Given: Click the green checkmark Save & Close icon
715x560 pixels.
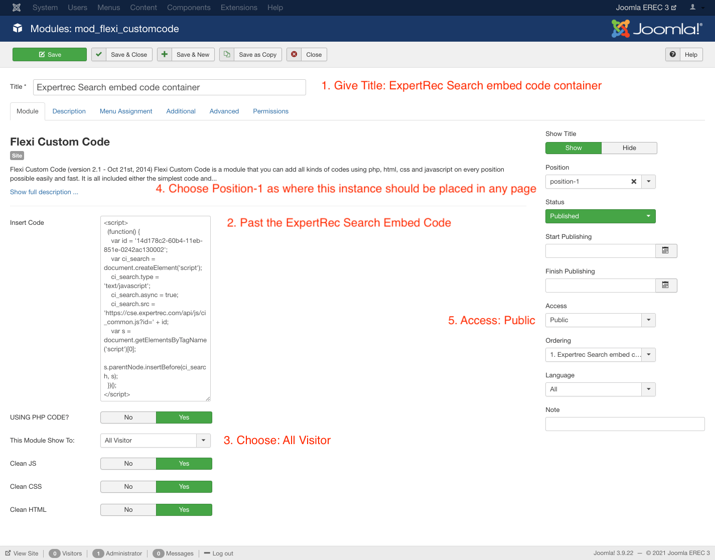Looking at the screenshot, I should point(99,55).
